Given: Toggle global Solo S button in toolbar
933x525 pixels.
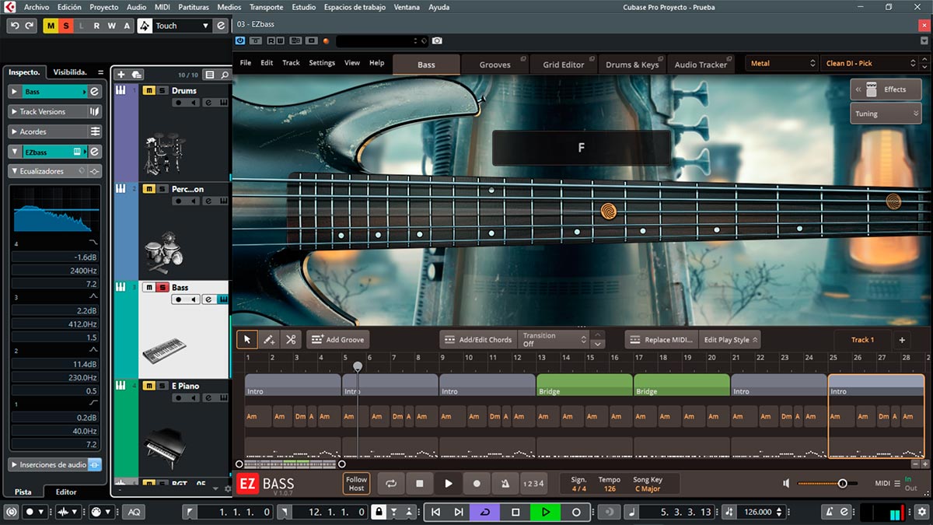Looking at the screenshot, I should (x=66, y=26).
